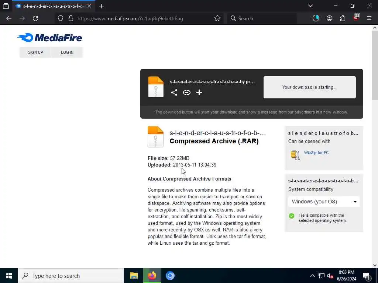Click the padlock site security icon

click(71, 18)
